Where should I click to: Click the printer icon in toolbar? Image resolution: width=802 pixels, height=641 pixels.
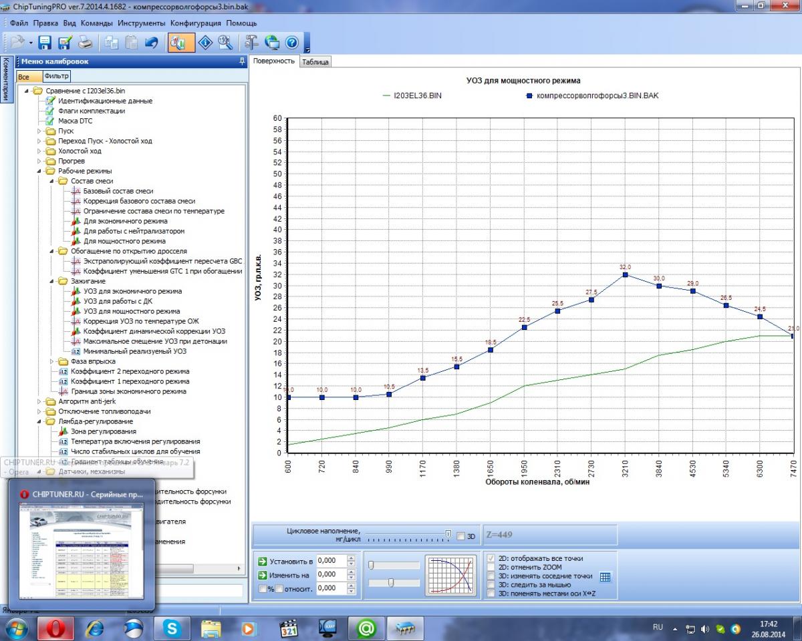86,43
